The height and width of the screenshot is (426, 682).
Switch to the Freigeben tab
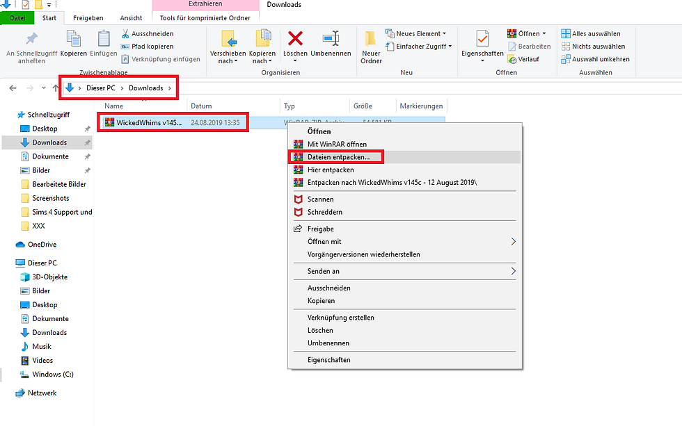(88, 18)
